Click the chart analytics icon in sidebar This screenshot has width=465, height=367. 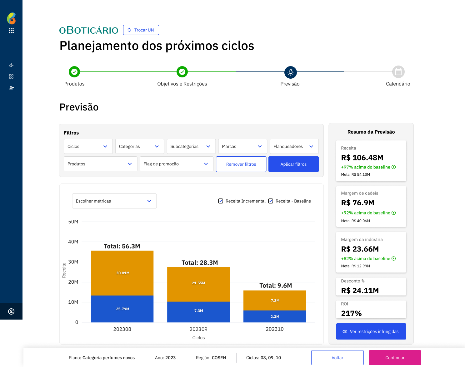11,65
